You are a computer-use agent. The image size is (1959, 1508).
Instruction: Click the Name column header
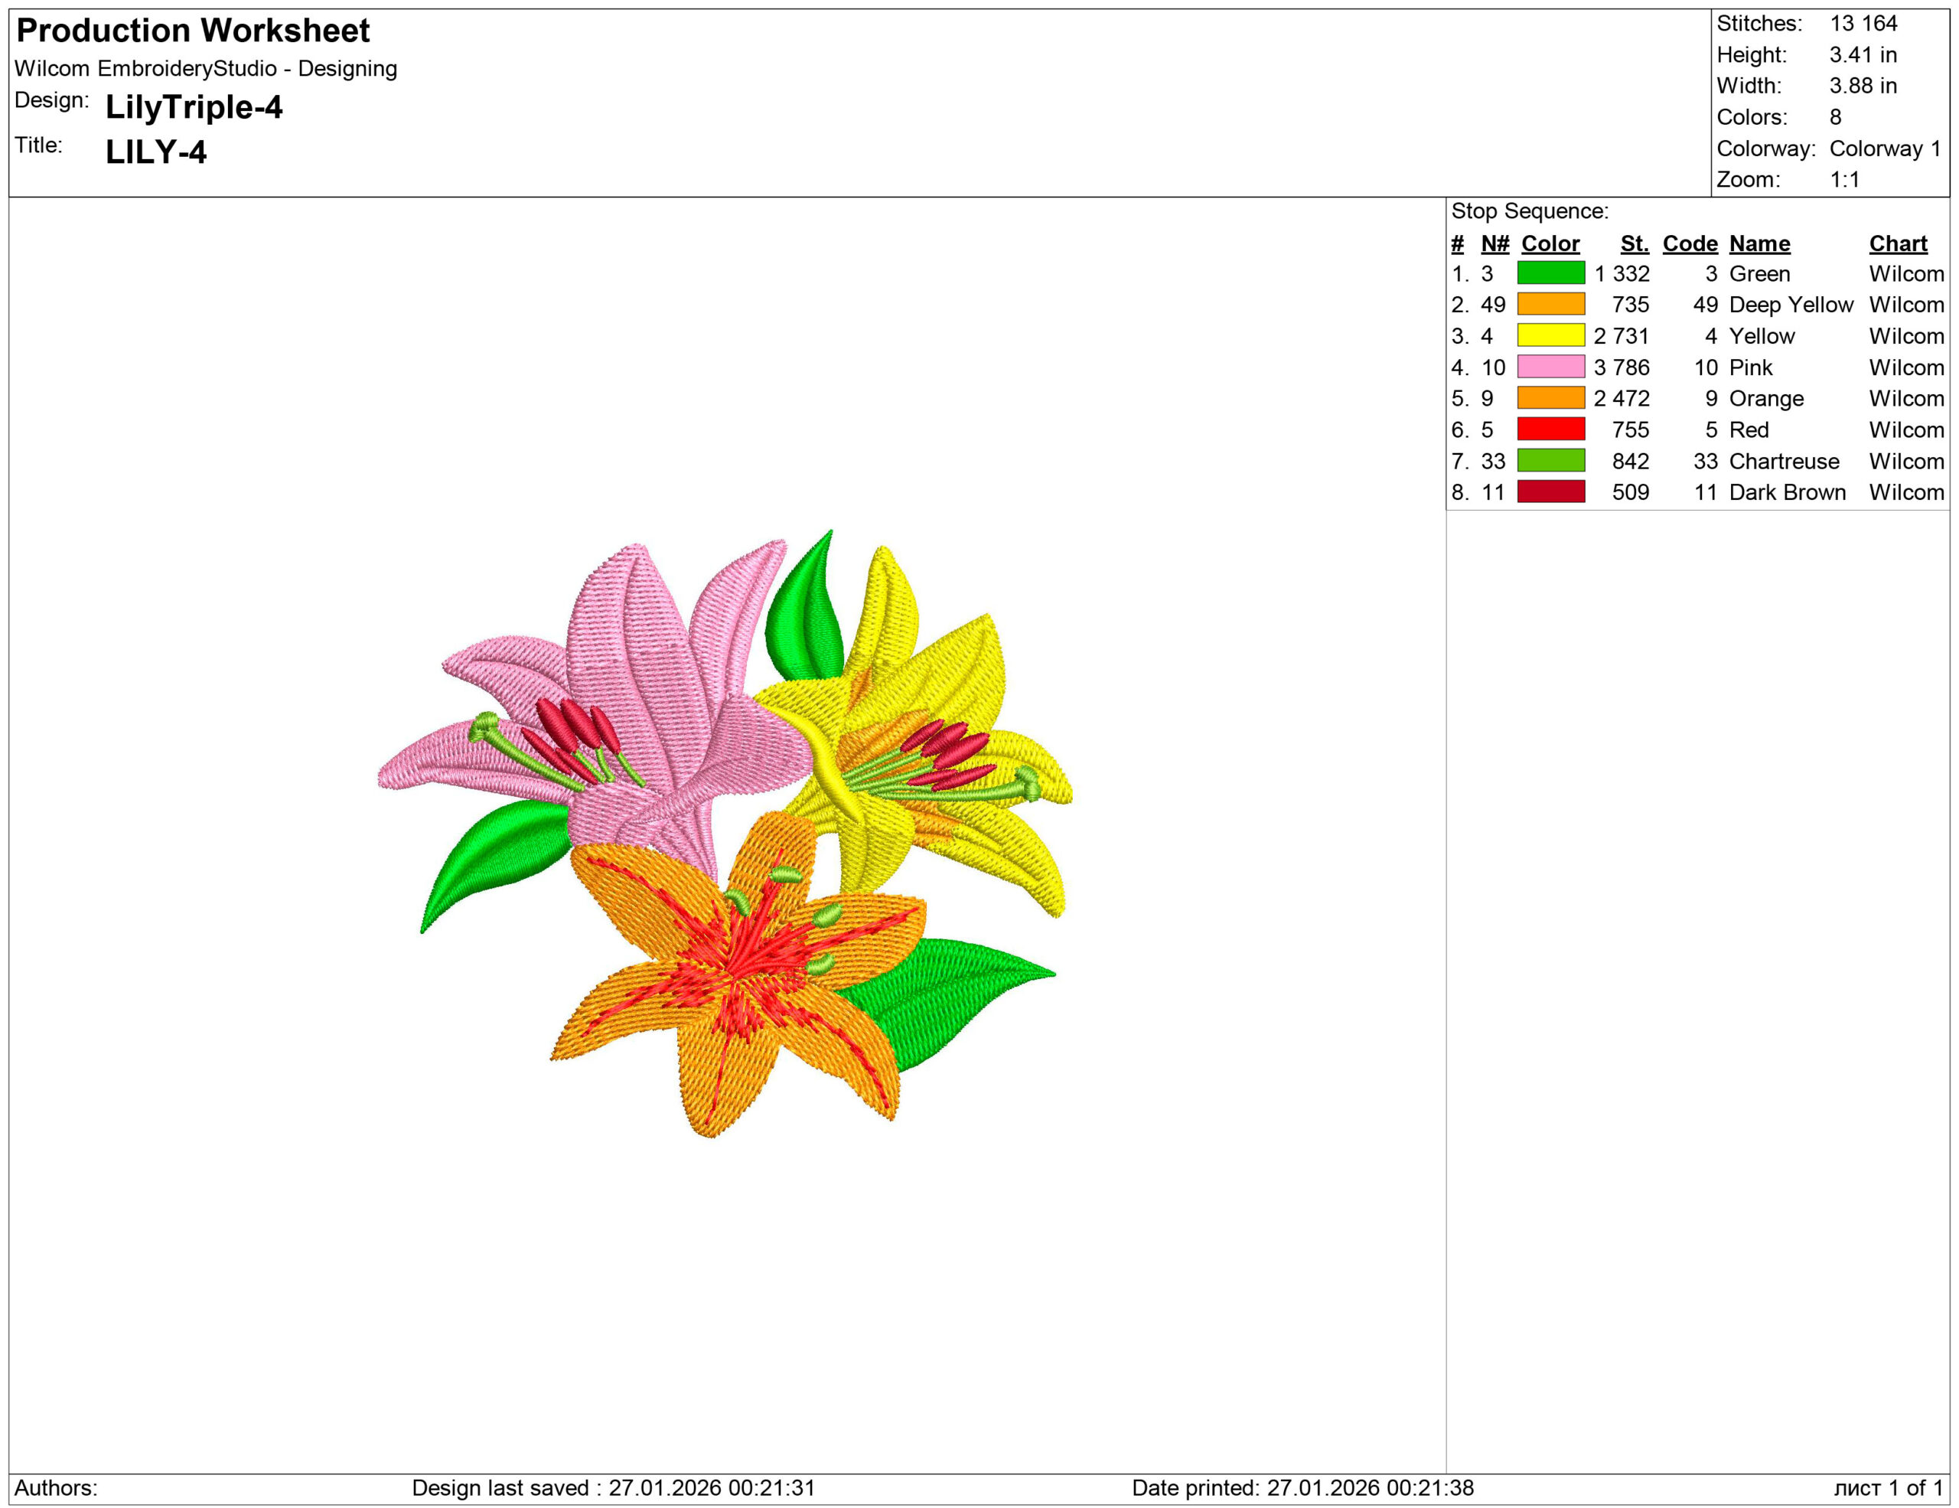click(x=1759, y=244)
